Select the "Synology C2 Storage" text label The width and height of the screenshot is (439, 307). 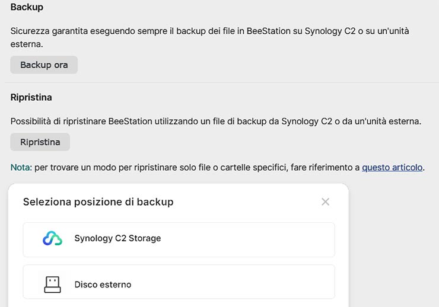pyautogui.click(x=117, y=238)
